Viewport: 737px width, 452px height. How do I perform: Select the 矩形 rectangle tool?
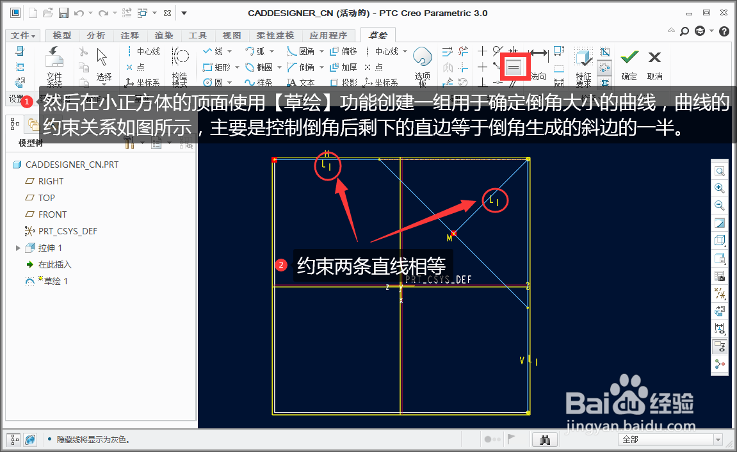click(216, 67)
